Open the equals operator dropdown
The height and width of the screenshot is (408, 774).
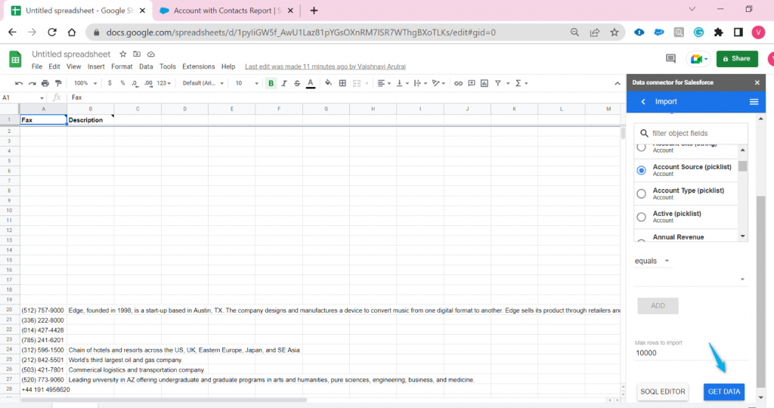click(x=652, y=261)
